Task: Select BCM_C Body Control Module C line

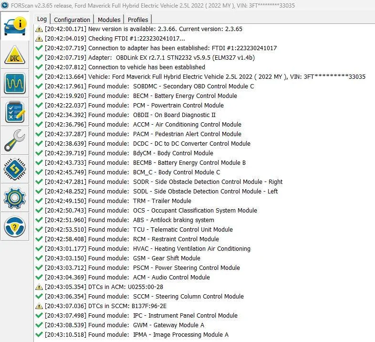Action: pos(133,172)
